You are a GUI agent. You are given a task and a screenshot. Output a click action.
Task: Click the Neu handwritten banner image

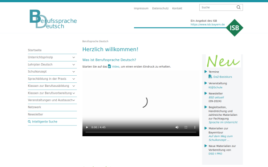tap(223, 61)
